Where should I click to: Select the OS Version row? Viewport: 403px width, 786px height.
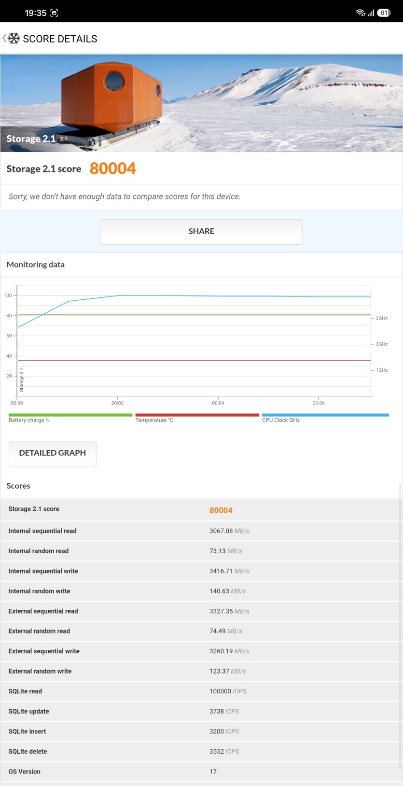[201, 772]
